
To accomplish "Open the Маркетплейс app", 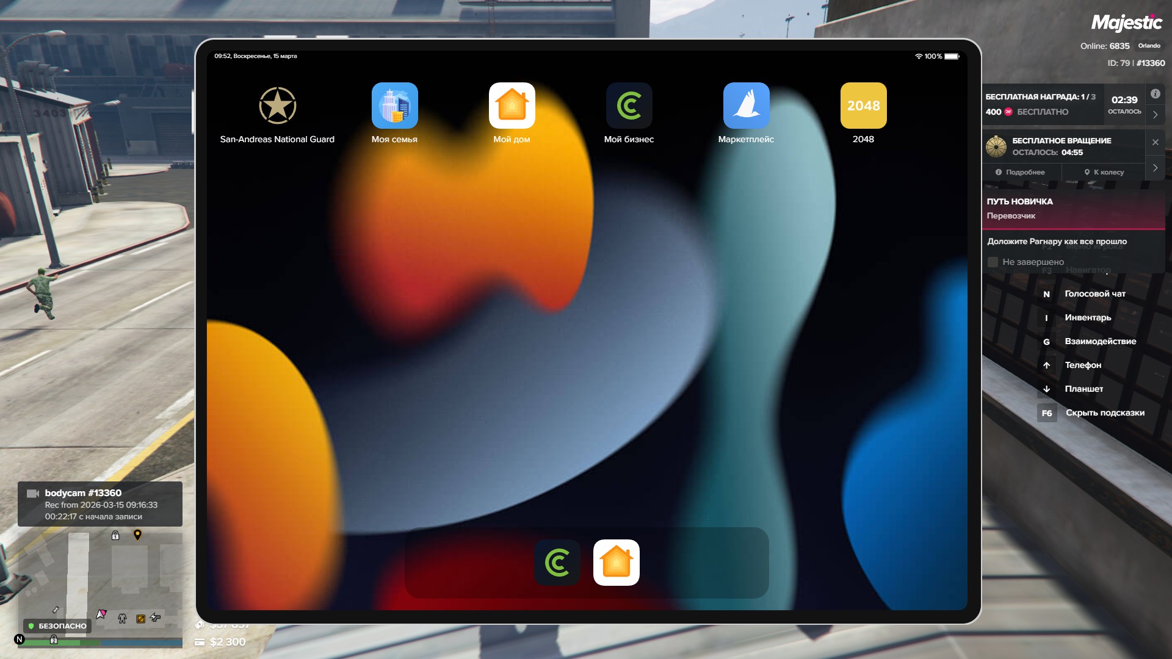I will (x=746, y=106).
